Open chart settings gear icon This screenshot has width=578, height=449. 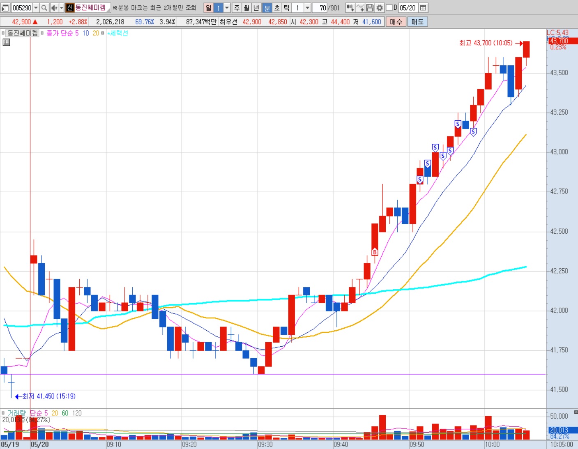tap(380, 8)
